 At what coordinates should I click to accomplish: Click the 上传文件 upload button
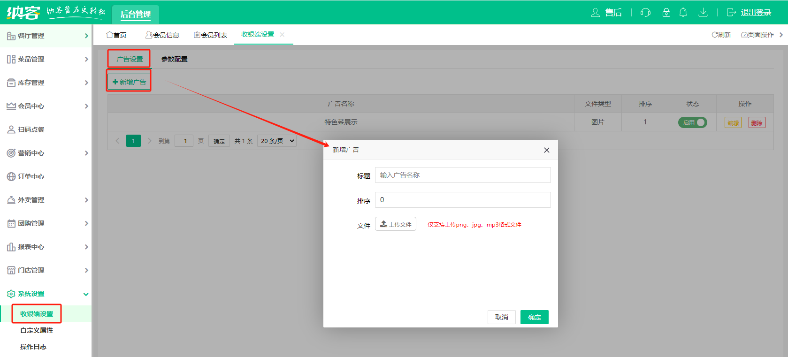pyautogui.click(x=396, y=224)
